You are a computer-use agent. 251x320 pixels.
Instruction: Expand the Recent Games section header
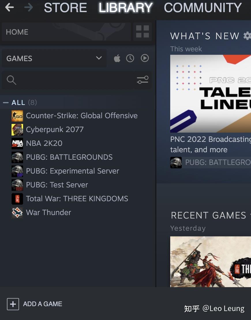tap(208, 215)
